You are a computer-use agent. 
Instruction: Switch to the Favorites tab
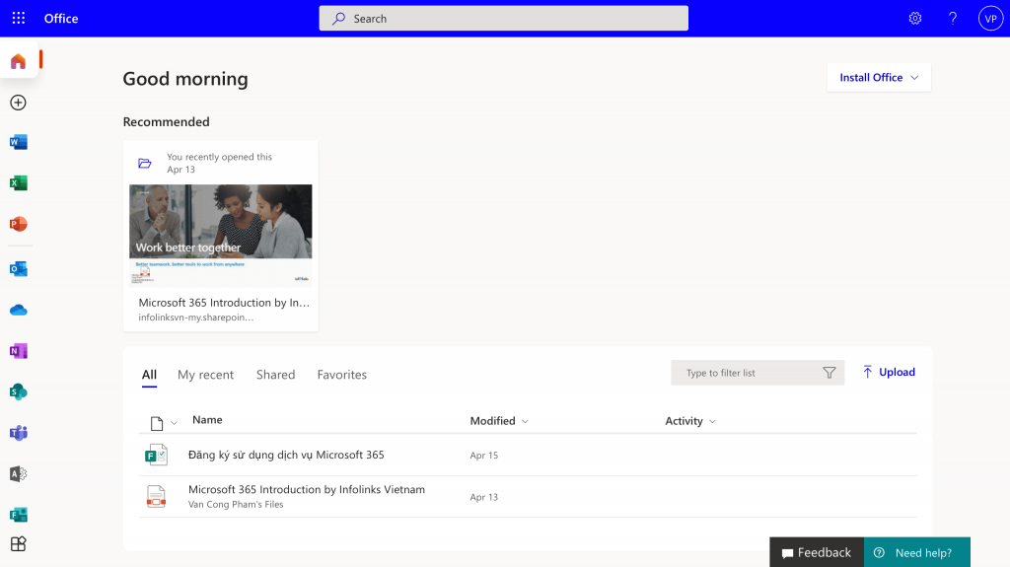click(341, 375)
